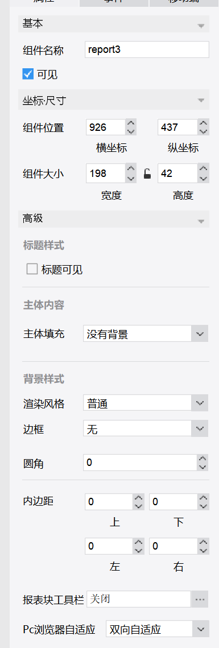
Task: Decrease the 纵坐标 value with down arrow
Action: (x=203, y=131)
